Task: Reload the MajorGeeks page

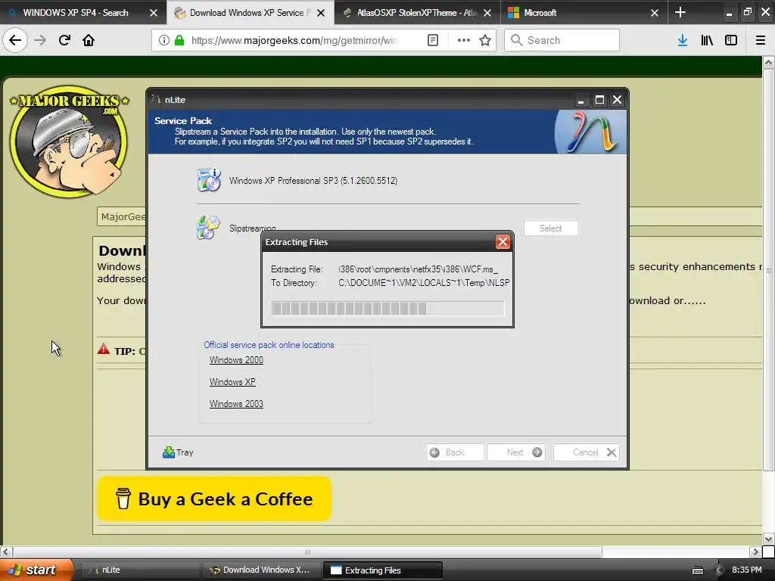Action: 64,40
